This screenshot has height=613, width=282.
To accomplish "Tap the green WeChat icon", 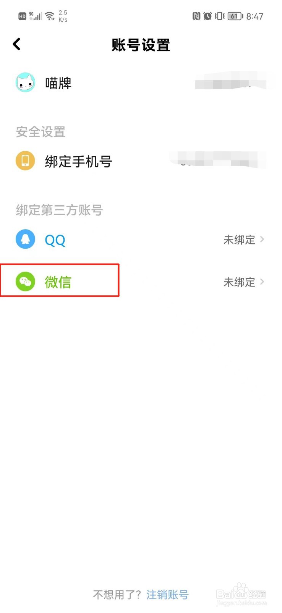I will (25, 282).
